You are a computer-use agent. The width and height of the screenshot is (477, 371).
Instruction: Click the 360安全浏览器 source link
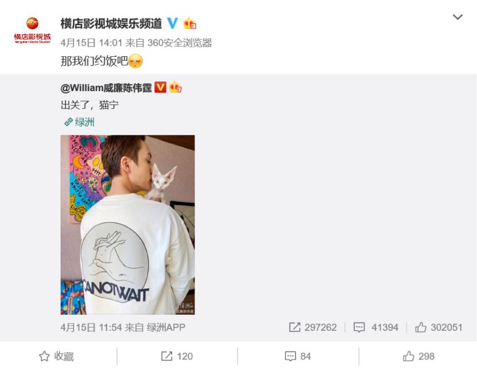pos(180,43)
